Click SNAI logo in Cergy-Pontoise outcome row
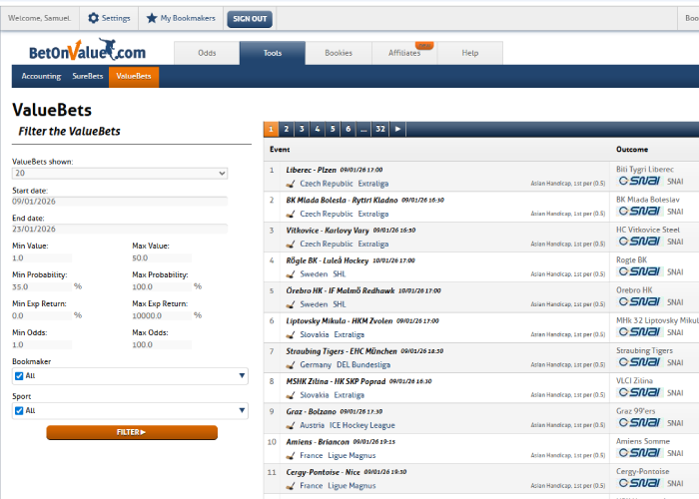This screenshot has width=699, height=499. pos(640,483)
